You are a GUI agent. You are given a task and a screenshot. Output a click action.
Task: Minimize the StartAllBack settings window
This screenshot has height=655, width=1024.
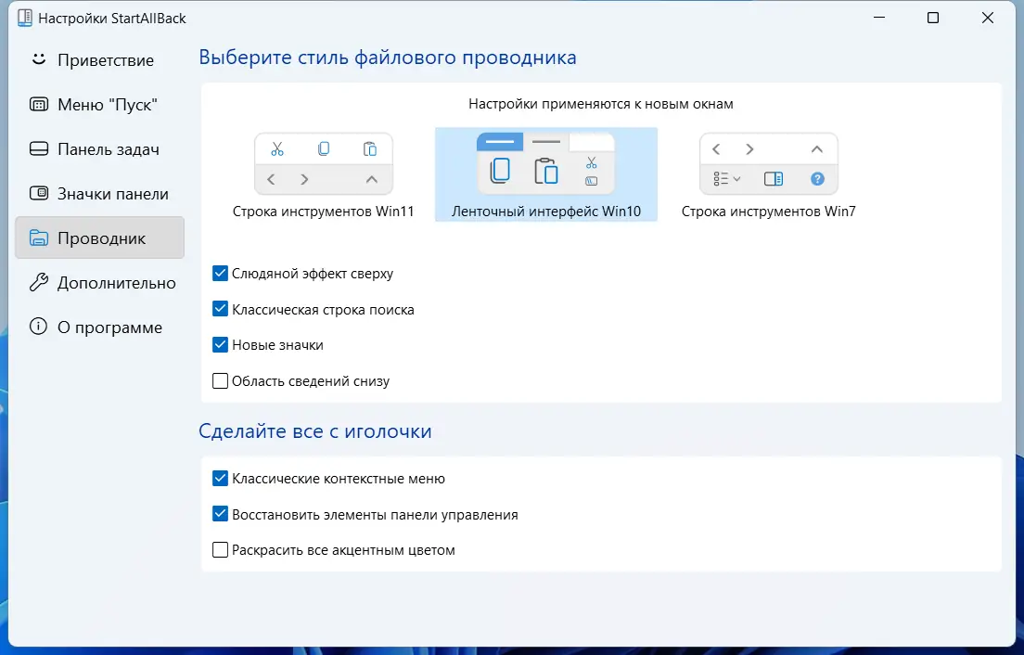click(x=879, y=18)
